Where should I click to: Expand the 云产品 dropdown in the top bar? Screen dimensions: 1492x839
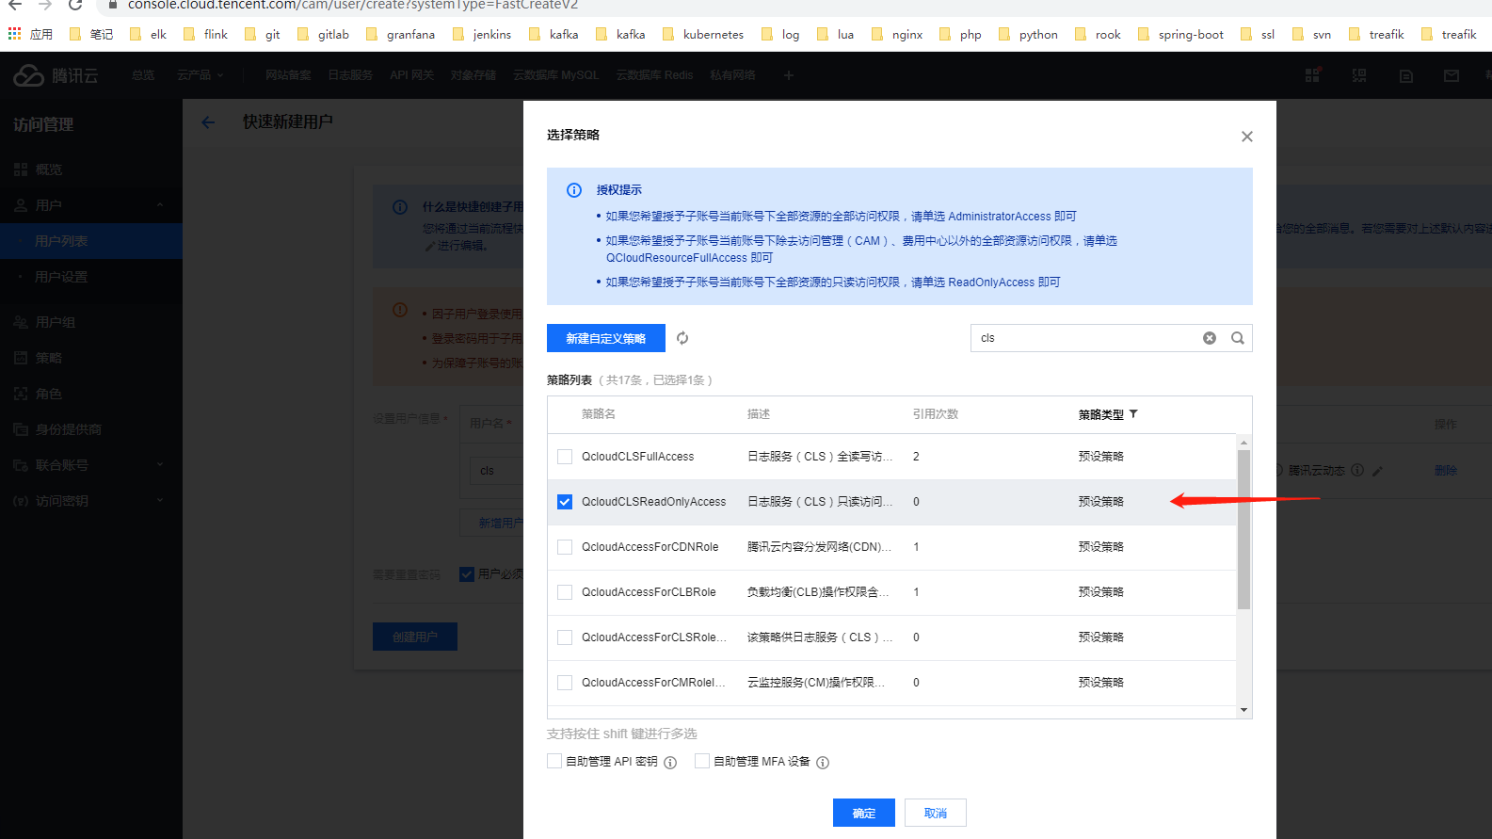(201, 75)
